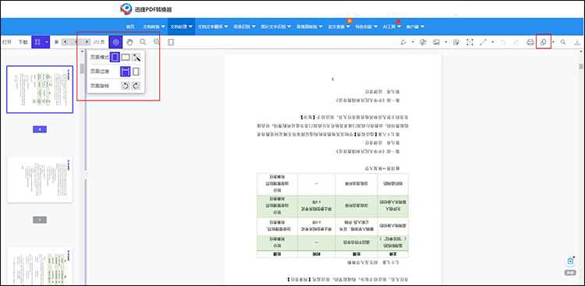Click the thumbnail panel scrollbar handle
Image resolution: width=585 pixels, height=286 pixels.
pyautogui.click(x=83, y=69)
